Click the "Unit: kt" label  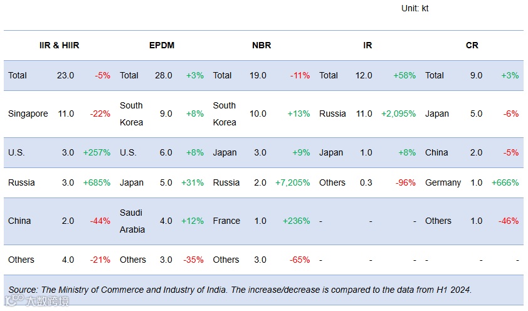[415, 8]
